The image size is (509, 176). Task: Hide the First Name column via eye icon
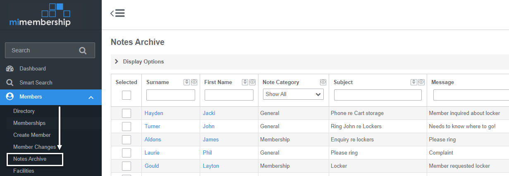point(252,82)
